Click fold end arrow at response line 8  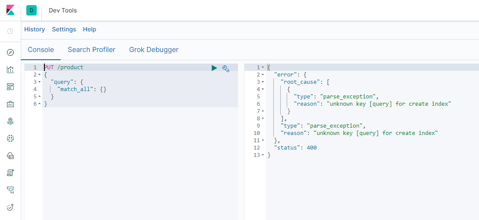[x=263, y=119]
